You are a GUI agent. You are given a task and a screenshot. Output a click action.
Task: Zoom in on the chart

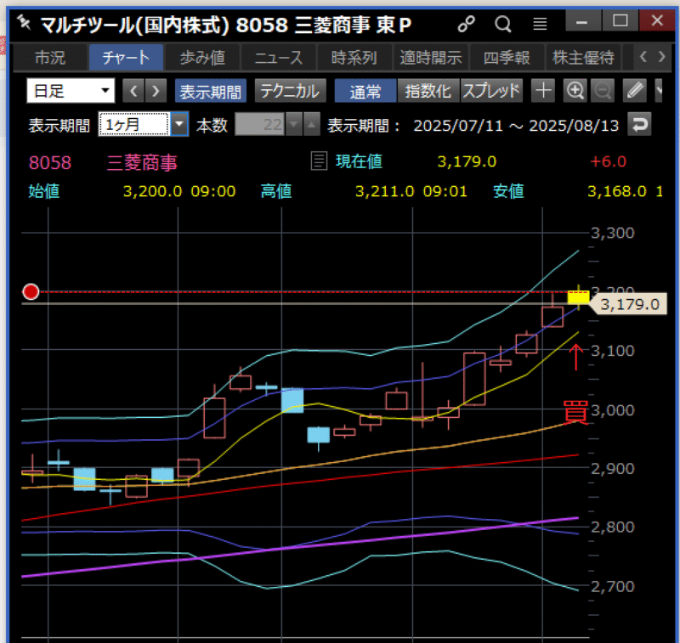pyautogui.click(x=575, y=91)
